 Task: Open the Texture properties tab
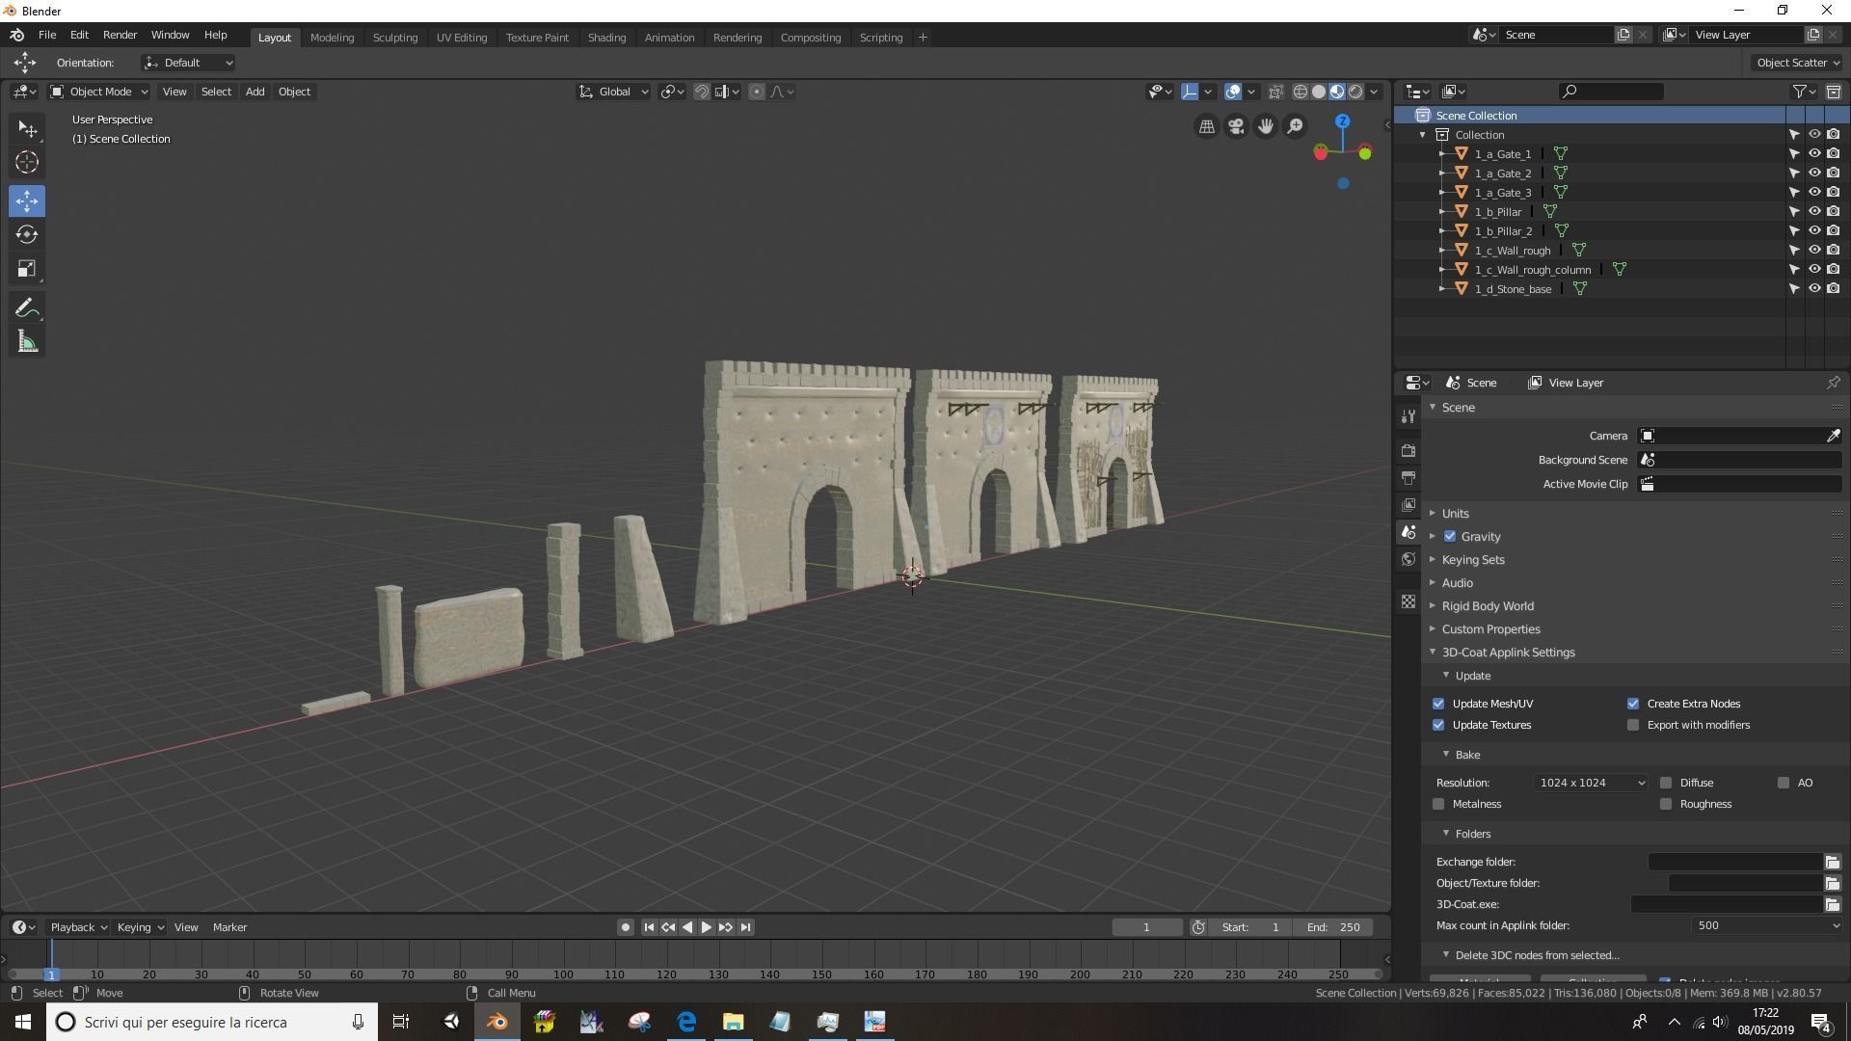click(1408, 601)
